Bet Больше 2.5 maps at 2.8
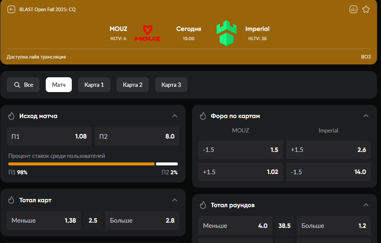This screenshot has width=381, height=243. (x=142, y=220)
